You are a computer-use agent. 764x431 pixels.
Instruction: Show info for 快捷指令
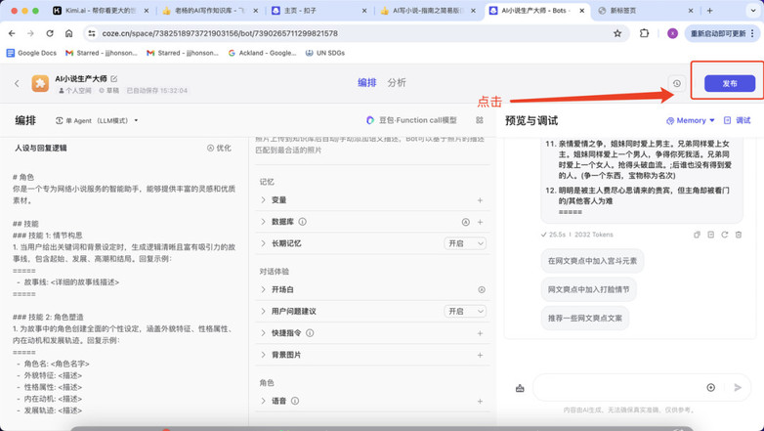coord(310,333)
